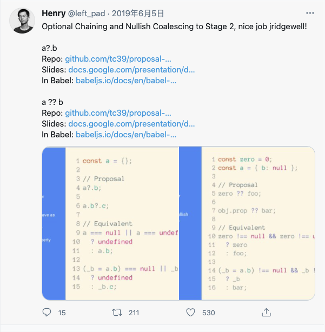Viewport: 325px width, 332px height.
Task: View the optional chaining code image
Action: point(110,223)
